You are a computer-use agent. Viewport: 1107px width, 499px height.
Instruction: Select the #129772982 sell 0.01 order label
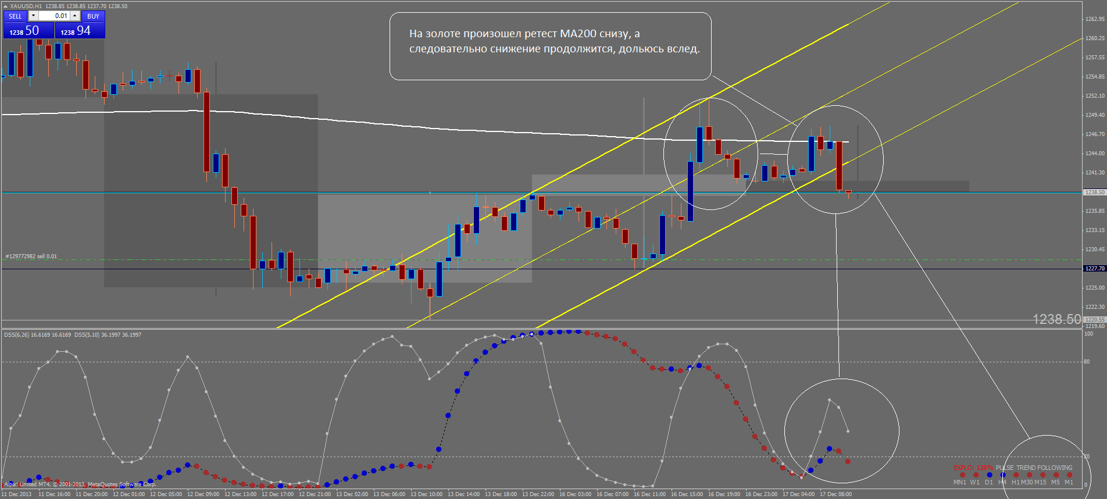point(31,256)
